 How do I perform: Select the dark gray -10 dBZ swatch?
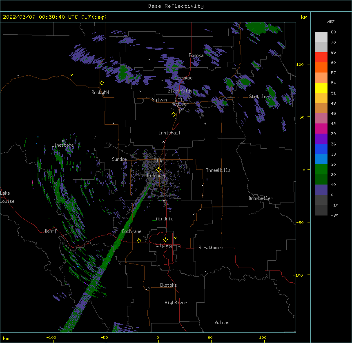321,210
